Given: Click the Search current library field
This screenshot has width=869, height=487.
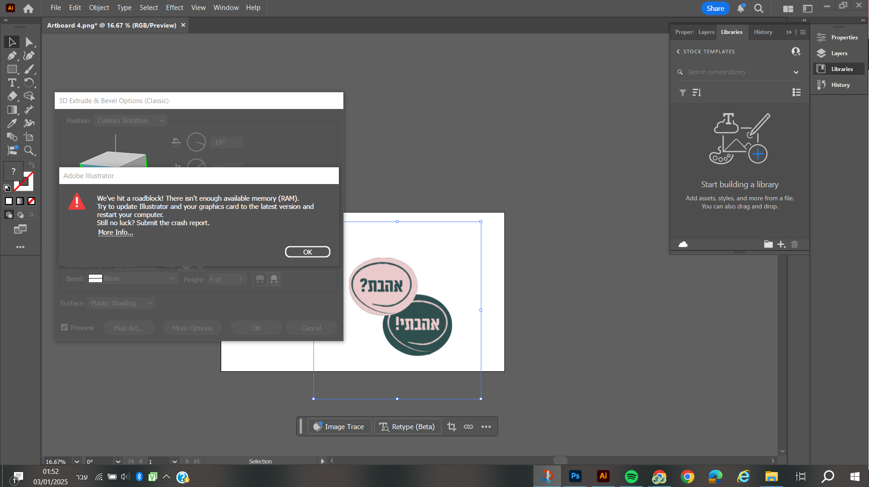Looking at the screenshot, I should click(739, 72).
